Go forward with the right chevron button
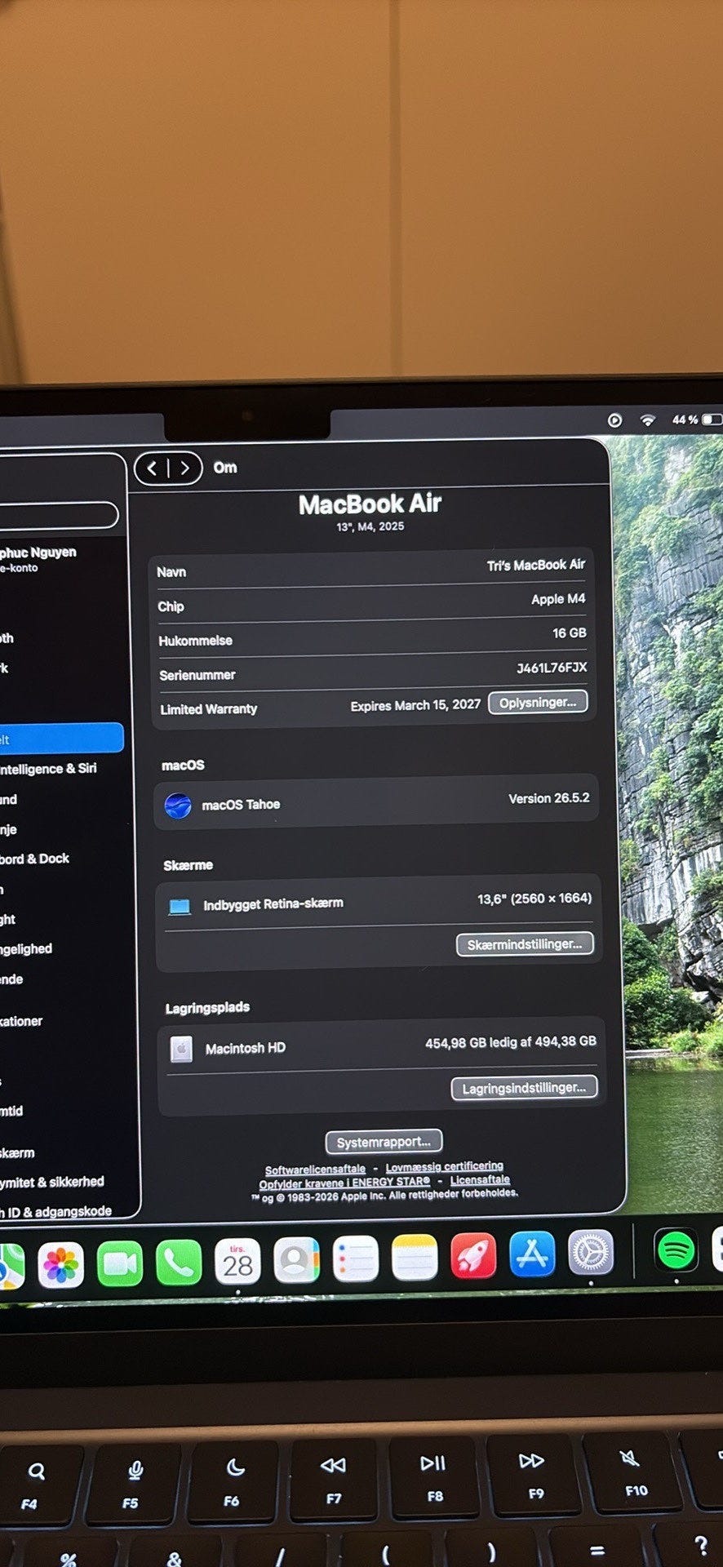Viewport: 723px width, 1567px height. 185,468
